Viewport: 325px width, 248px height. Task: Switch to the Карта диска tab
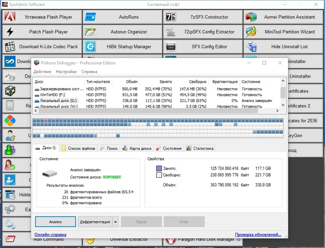coord(137,148)
